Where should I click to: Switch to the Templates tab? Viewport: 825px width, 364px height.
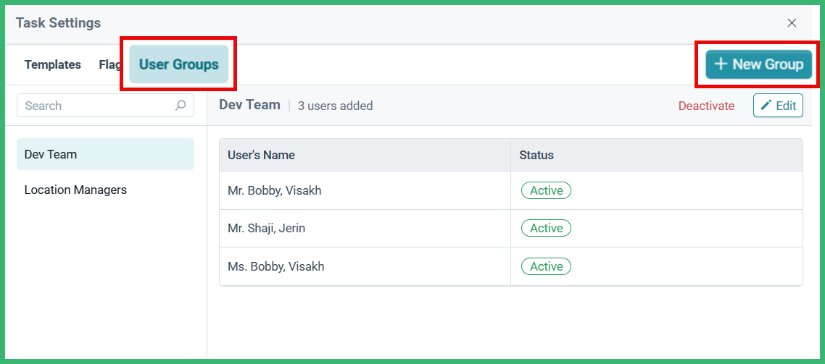tap(53, 64)
